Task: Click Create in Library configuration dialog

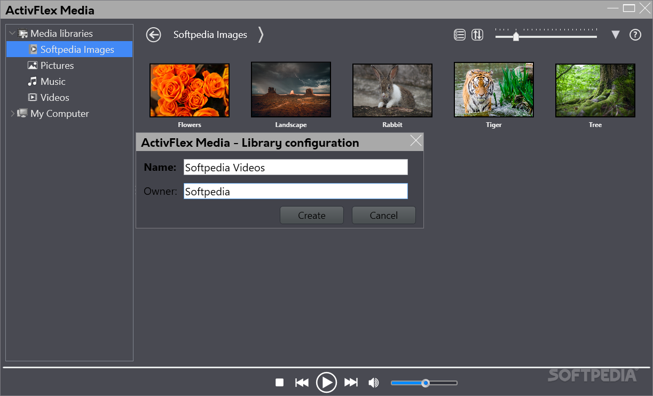Action: [x=312, y=215]
